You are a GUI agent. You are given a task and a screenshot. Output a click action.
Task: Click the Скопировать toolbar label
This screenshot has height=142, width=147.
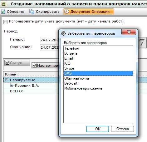coord(48,12)
